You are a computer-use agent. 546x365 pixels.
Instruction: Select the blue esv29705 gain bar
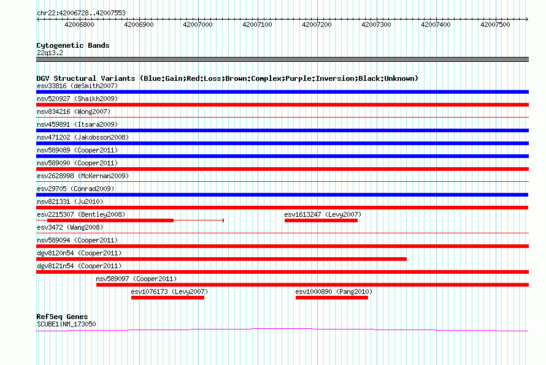click(282, 195)
